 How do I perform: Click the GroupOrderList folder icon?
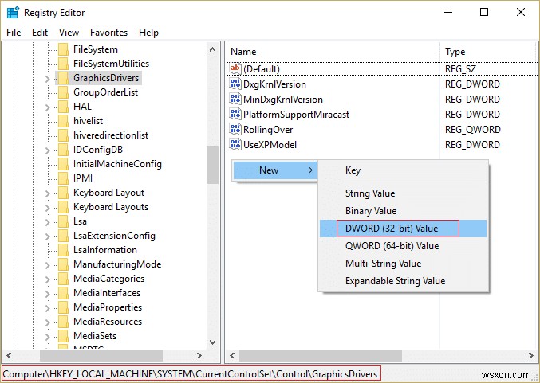click(x=63, y=92)
